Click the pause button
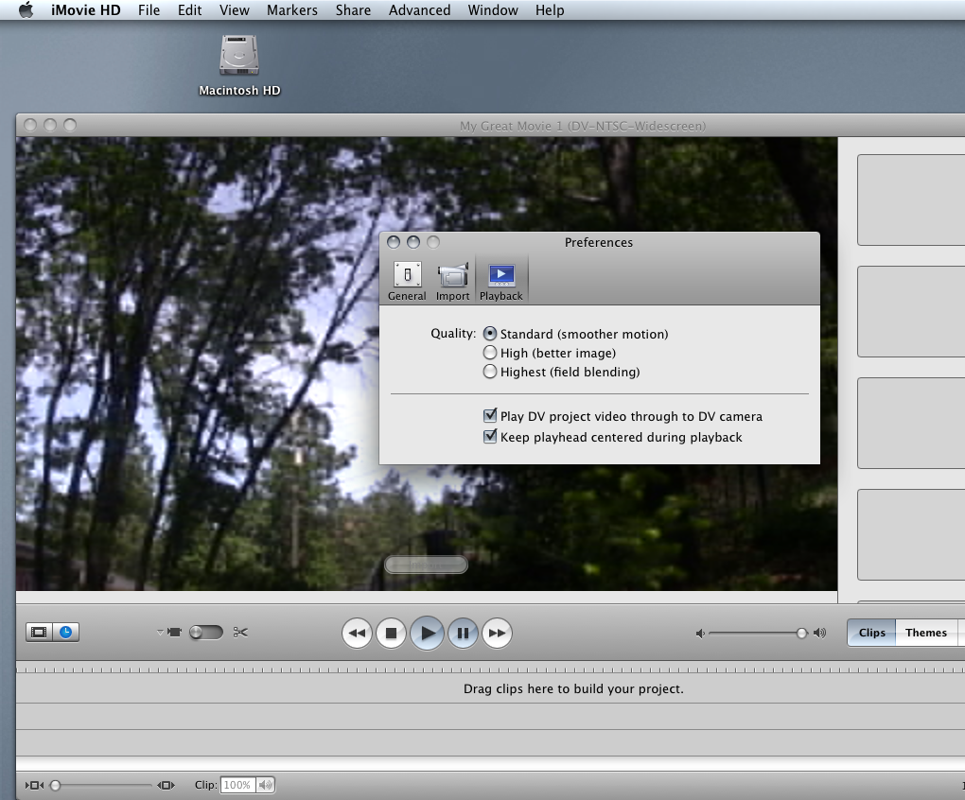Viewport: 965px width, 800px height. pos(463,633)
